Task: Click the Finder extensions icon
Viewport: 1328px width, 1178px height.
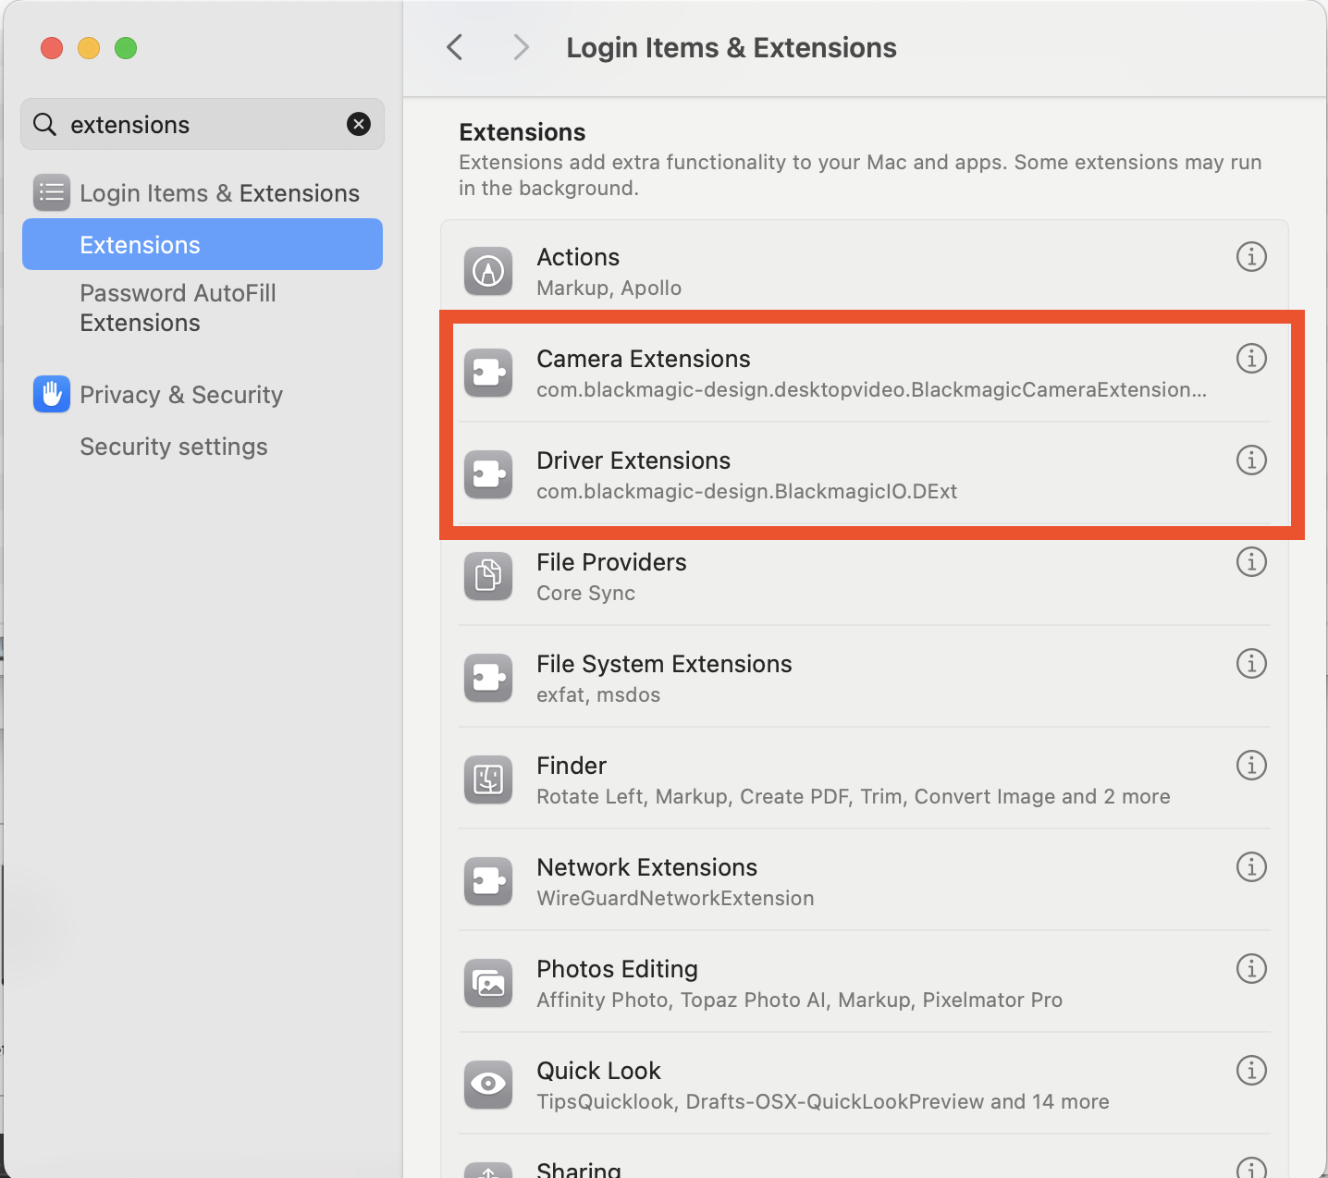Action: coord(488,779)
